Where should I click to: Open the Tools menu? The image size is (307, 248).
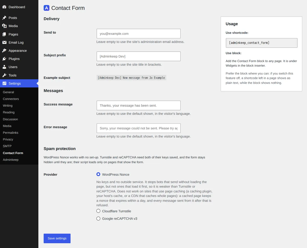point(19,75)
